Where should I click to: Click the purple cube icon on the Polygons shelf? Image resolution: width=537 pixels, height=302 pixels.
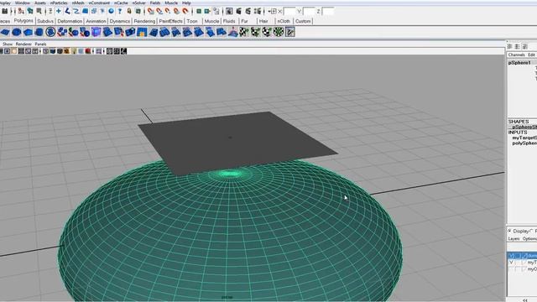tap(96, 32)
